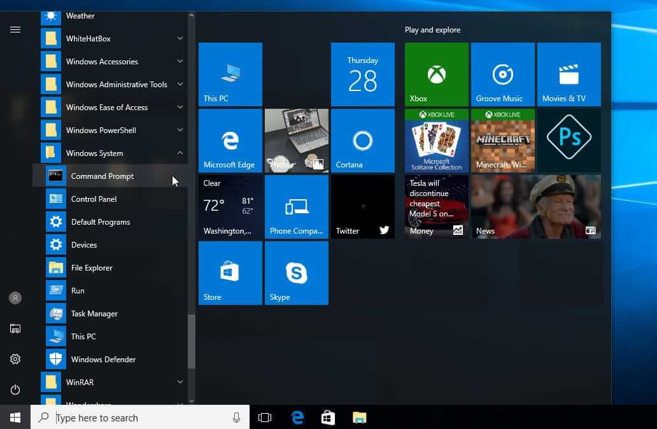
Task: Open the Movies & TV tile
Action: tap(569, 74)
